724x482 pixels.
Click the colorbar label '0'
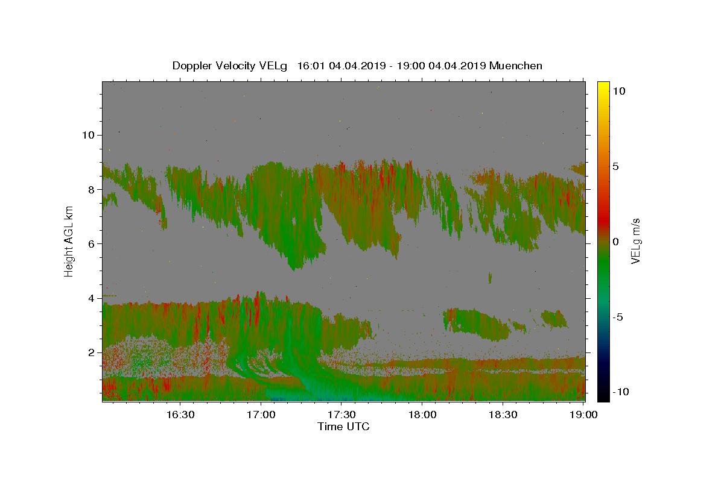(615, 242)
